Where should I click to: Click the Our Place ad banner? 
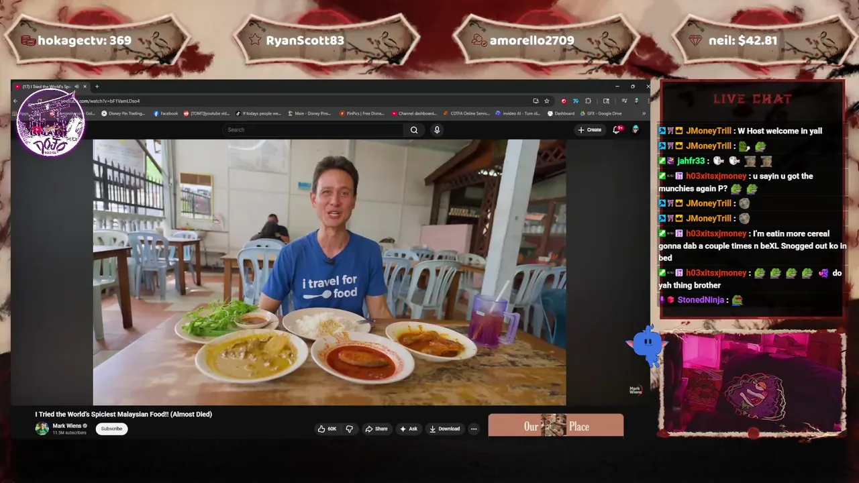[556, 426]
